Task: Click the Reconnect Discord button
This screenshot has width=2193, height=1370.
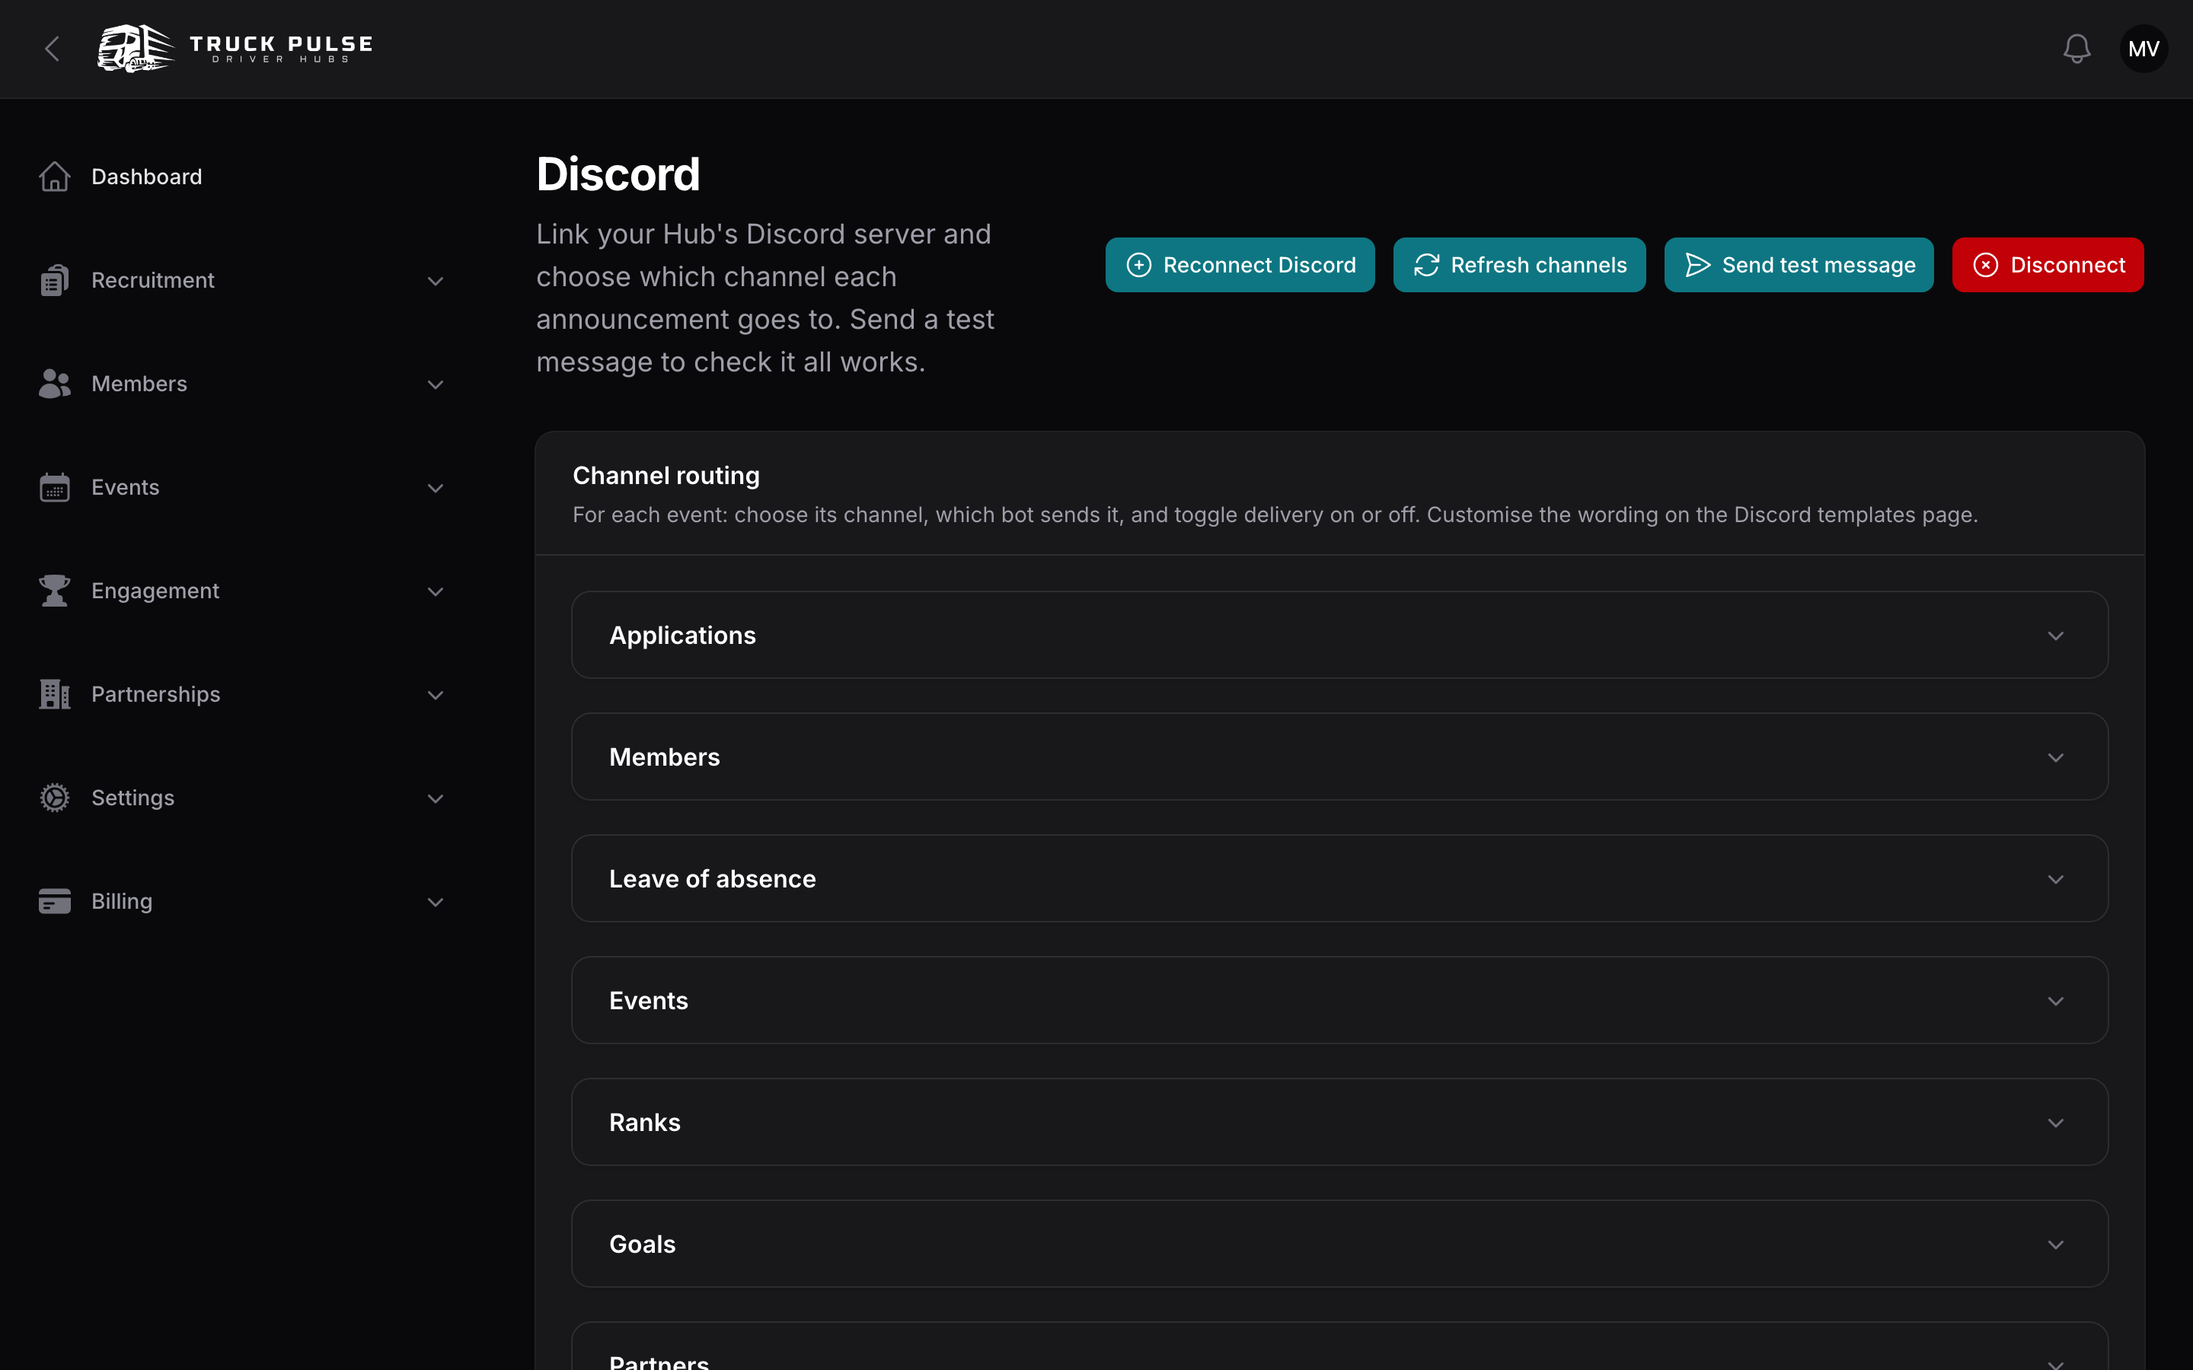Action: (1240, 265)
